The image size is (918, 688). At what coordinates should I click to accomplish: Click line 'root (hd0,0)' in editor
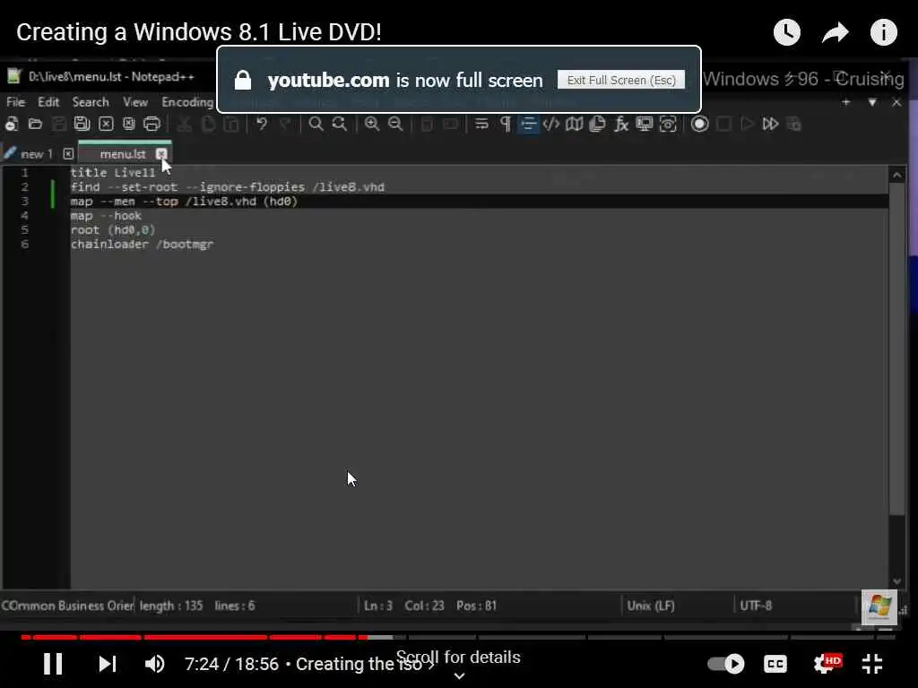[x=113, y=230]
